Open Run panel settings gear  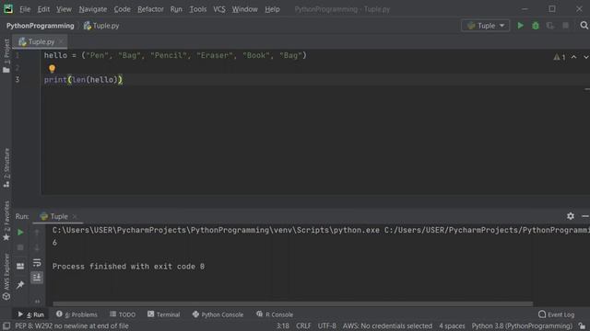571,216
